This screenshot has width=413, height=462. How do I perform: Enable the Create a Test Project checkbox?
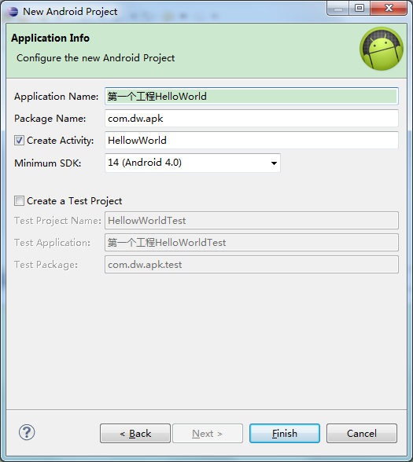click(19, 201)
